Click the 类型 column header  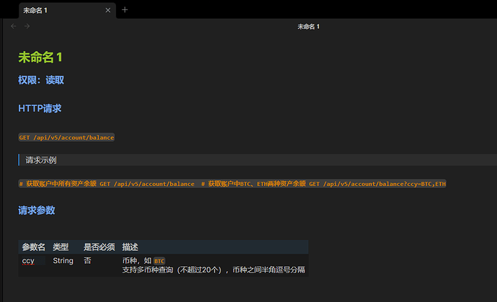(x=61, y=247)
